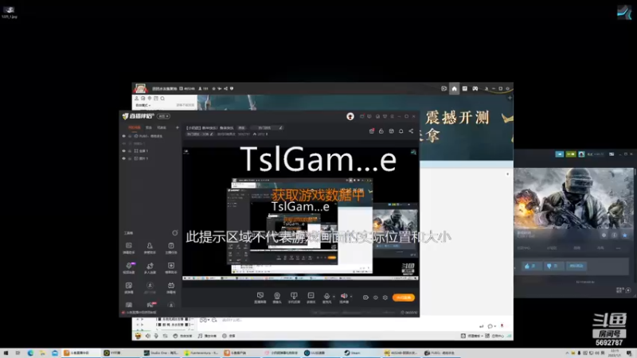Screen dimensions: 637x358
Task: Click the search magnifier in YY left panel
Action: [x=162, y=98]
